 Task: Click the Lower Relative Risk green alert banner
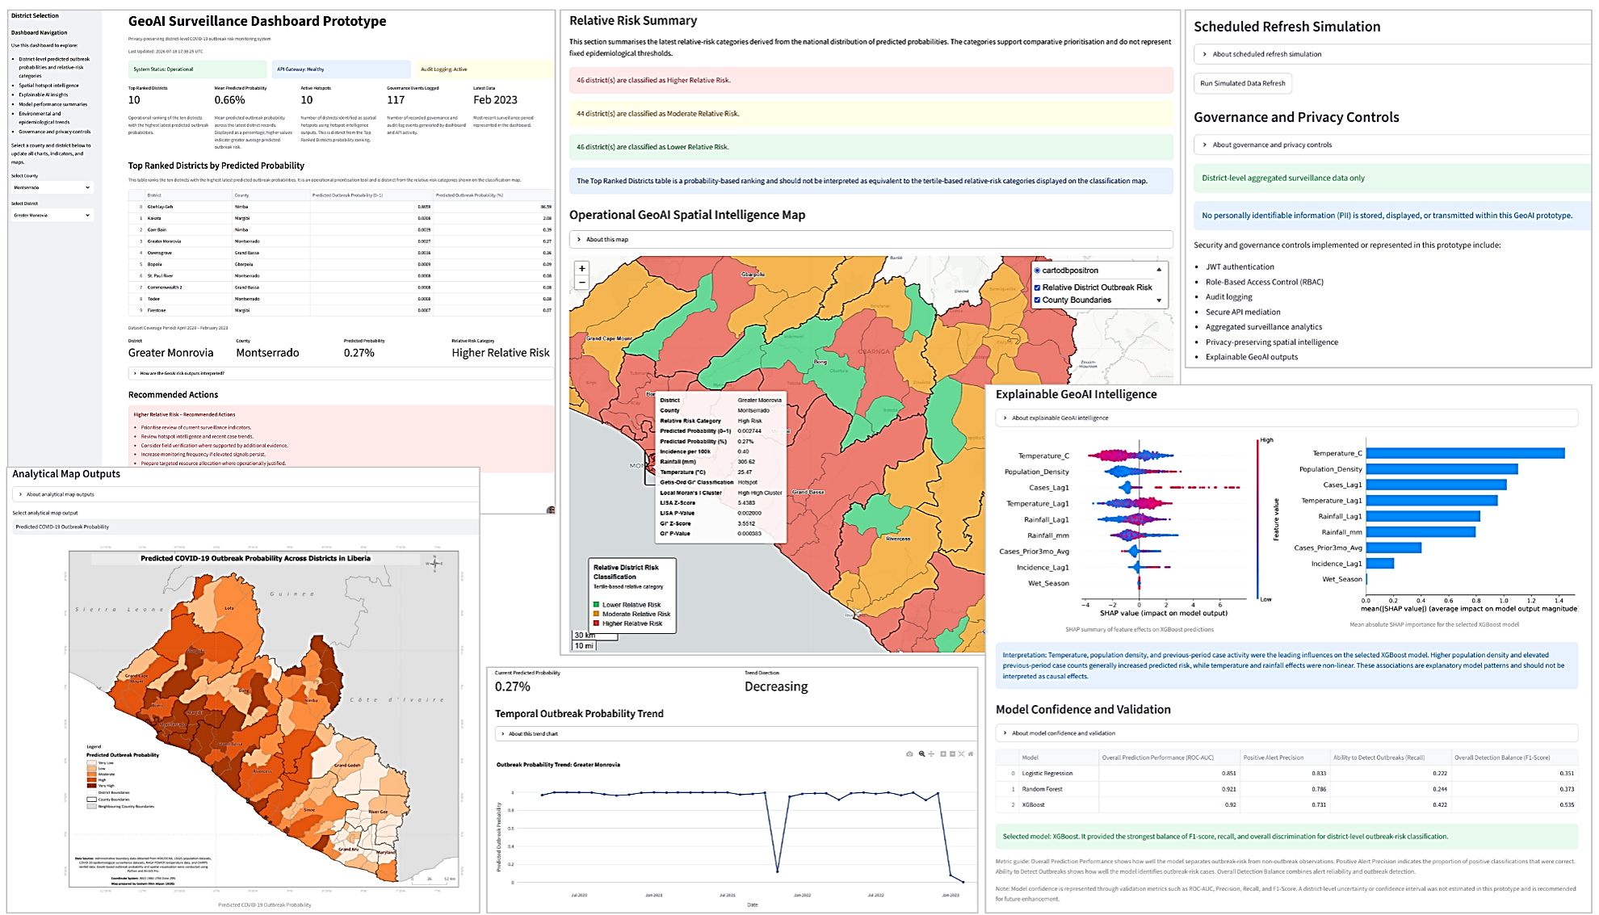click(x=871, y=147)
